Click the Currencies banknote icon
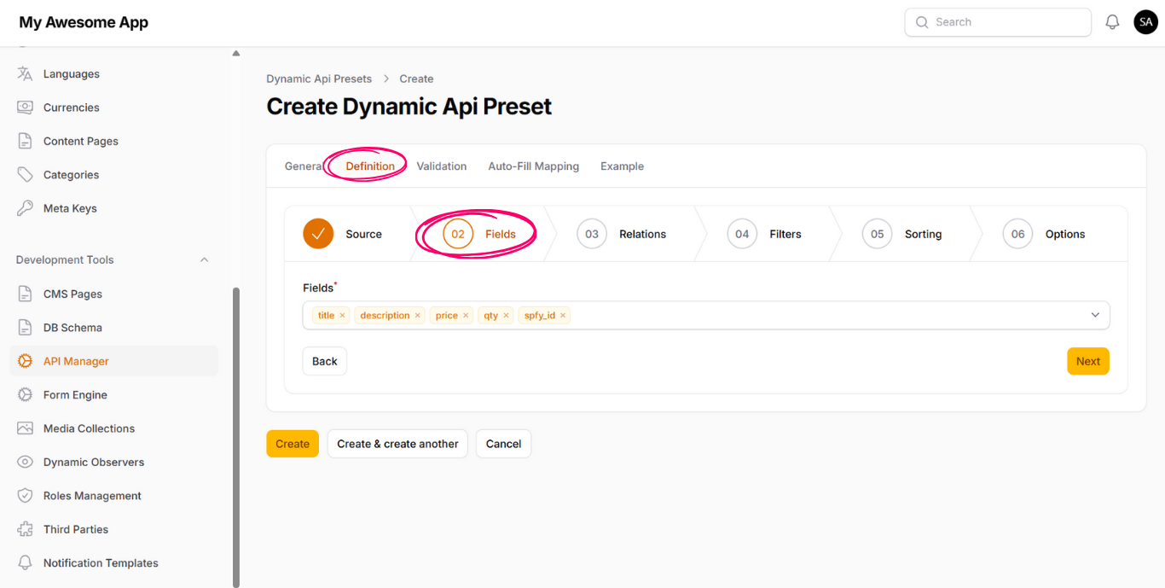 25,108
